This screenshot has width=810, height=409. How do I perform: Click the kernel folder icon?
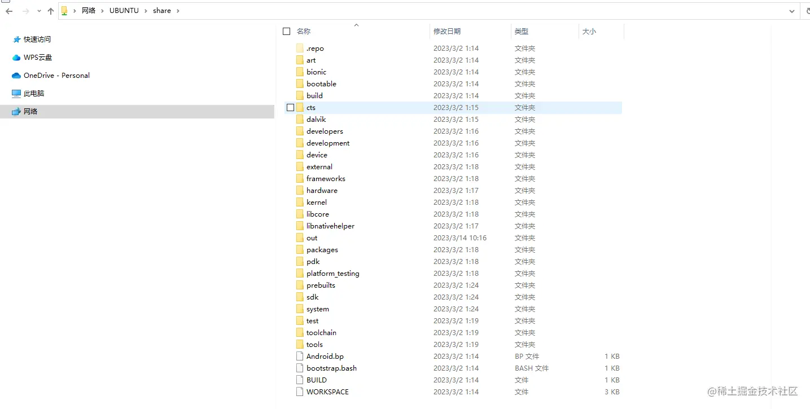click(x=300, y=202)
